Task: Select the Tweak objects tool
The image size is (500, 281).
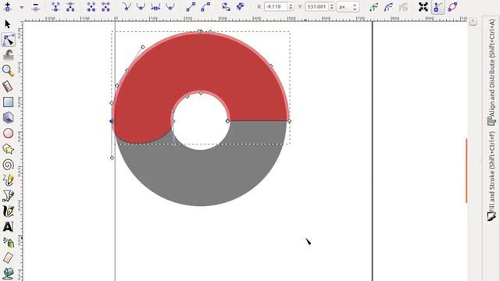Action: click(9, 55)
